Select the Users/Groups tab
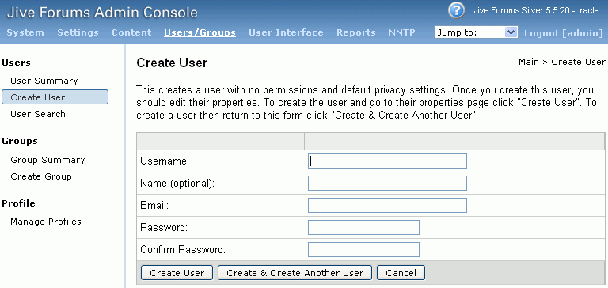This screenshot has width=608, height=288. click(199, 32)
